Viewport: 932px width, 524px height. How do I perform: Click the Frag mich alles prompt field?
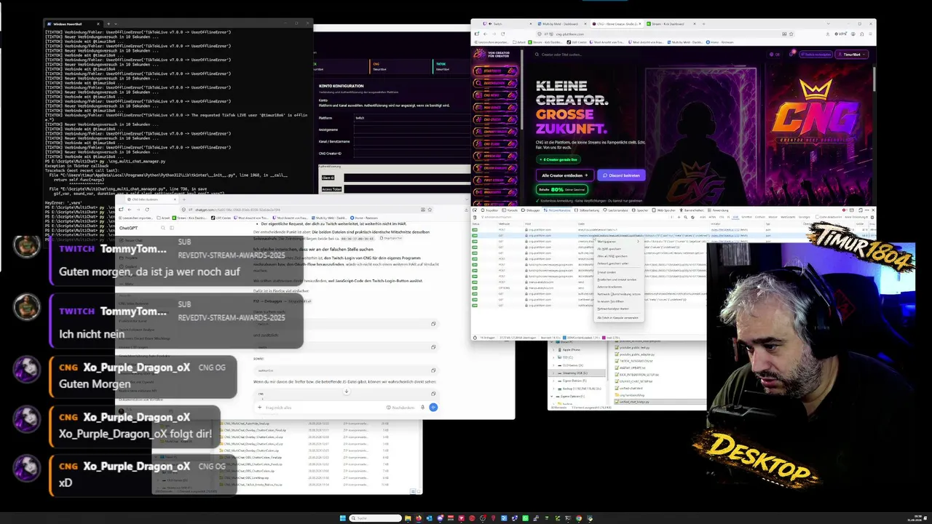tap(324, 408)
